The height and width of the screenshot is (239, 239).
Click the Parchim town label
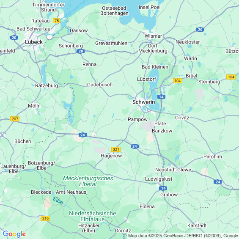point(213,157)
